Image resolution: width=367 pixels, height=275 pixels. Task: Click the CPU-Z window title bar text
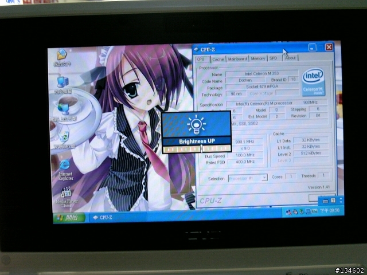click(x=208, y=50)
